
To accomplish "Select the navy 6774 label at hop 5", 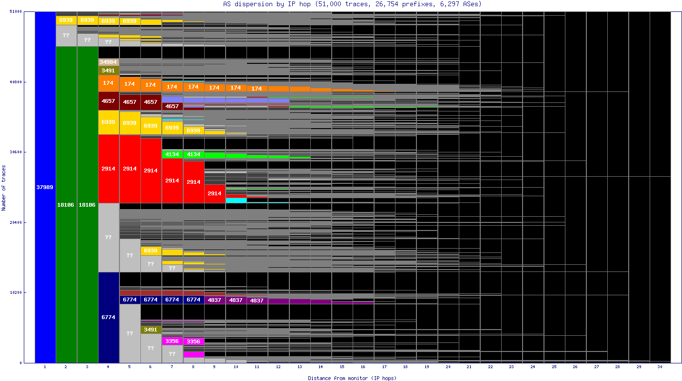I will click(x=130, y=300).
